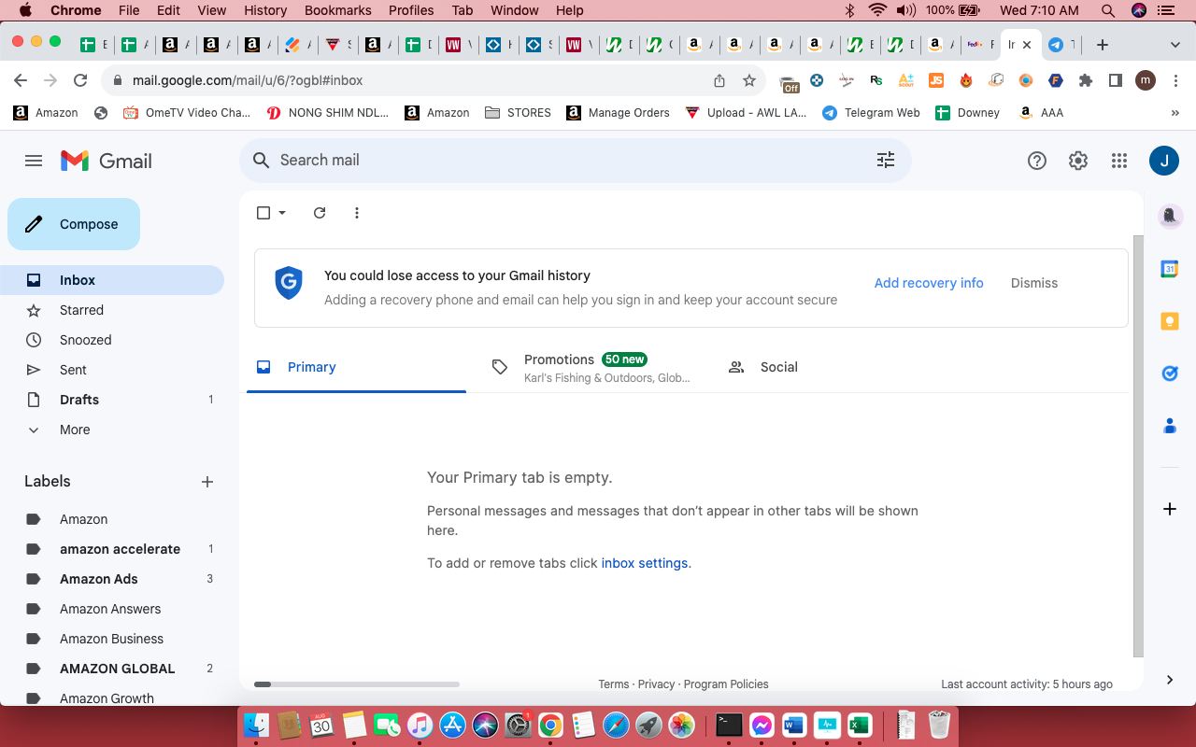This screenshot has width=1196, height=747.
Task: Open the Terms link in the footer
Action: [x=614, y=684]
